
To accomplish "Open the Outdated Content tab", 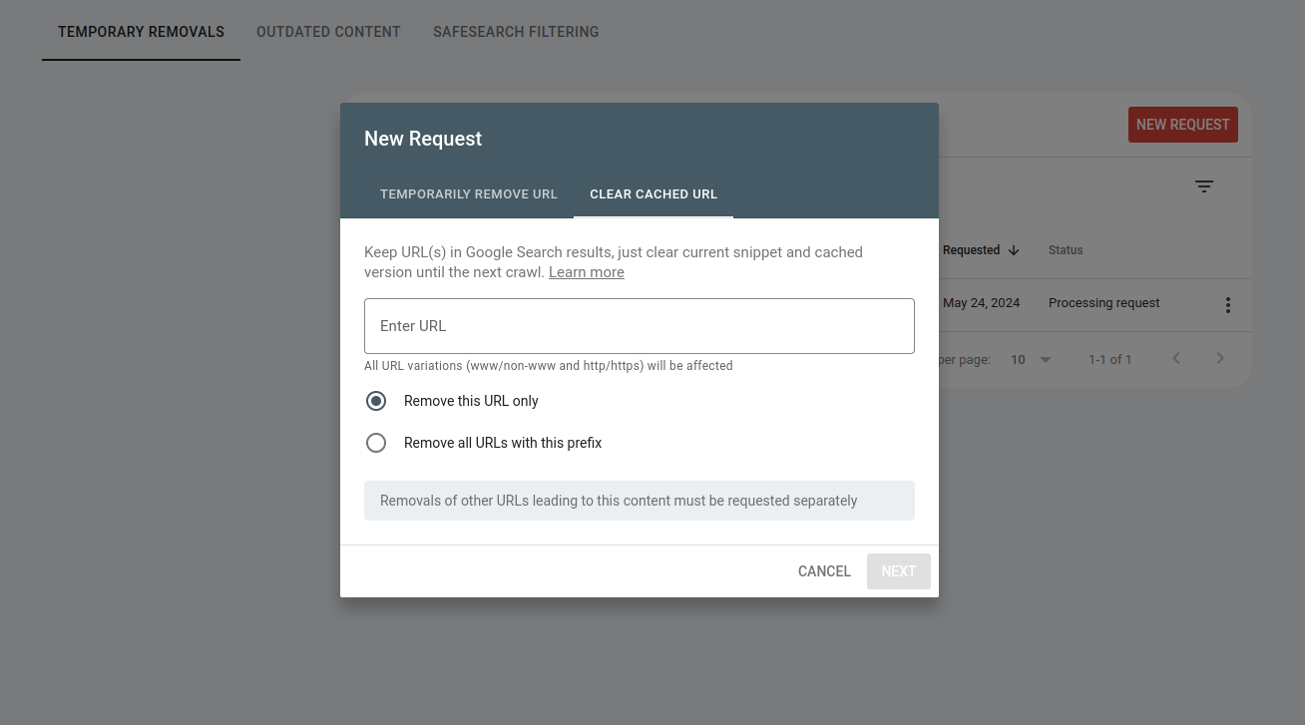I will [x=328, y=32].
